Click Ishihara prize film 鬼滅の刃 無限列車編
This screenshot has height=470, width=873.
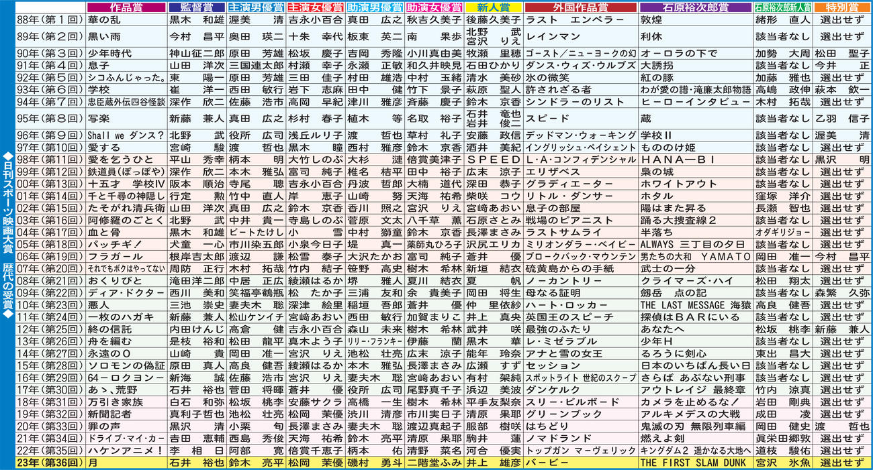(693, 426)
